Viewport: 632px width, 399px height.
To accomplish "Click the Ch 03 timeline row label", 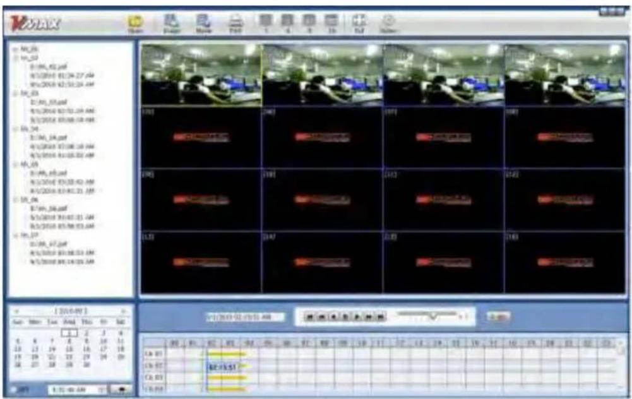I will click(153, 378).
